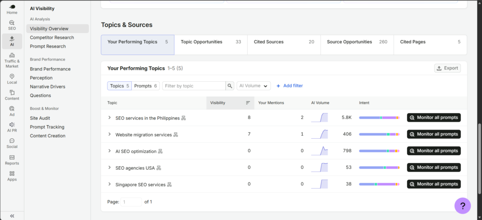Open the Local section icon
This screenshot has width=482, height=220.
pos(12,79)
